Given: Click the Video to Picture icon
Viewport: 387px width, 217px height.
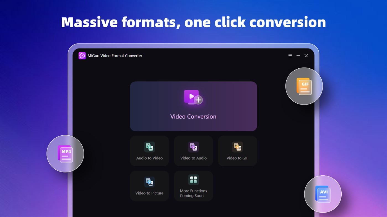Looking at the screenshot, I should (149, 182).
